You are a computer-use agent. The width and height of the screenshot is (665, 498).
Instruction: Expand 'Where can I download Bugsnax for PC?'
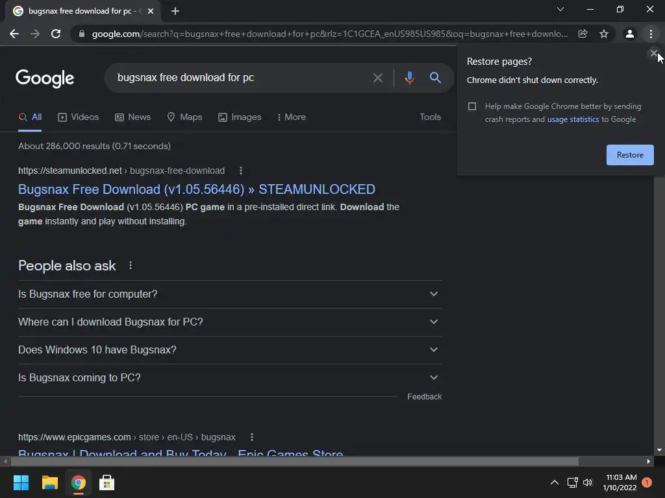point(229,322)
